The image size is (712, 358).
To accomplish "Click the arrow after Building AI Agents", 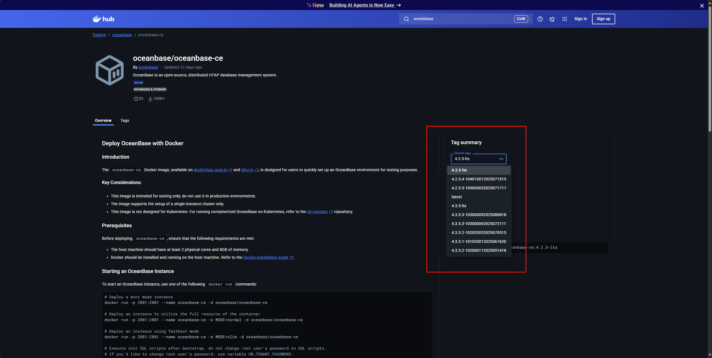I will (x=399, y=5).
